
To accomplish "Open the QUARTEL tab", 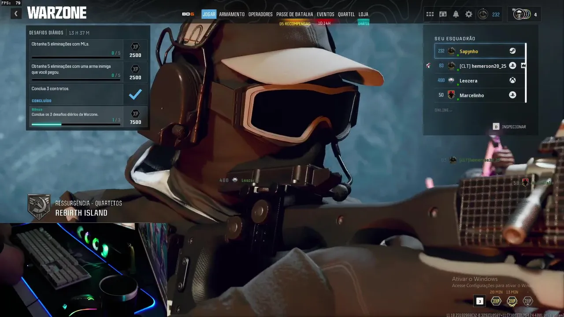I will (x=346, y=14).
